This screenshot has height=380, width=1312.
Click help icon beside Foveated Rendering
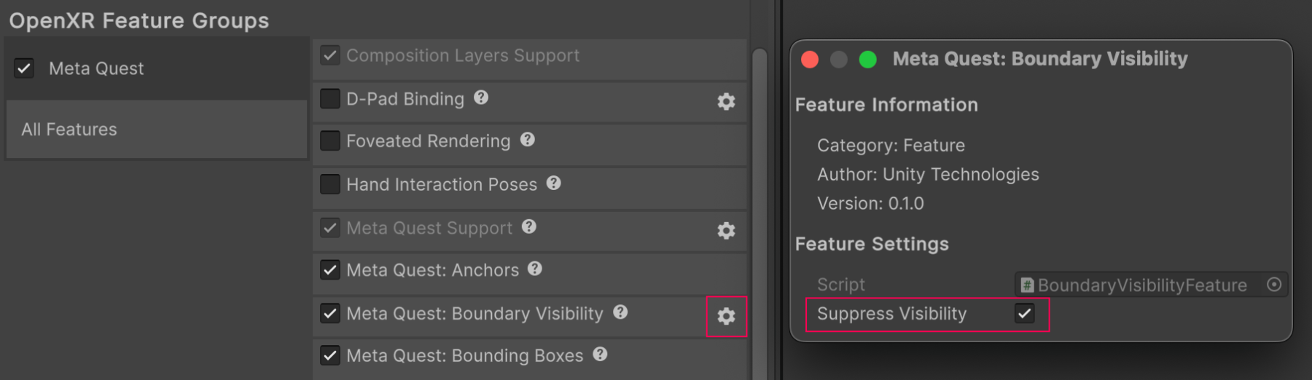[528, 140]
